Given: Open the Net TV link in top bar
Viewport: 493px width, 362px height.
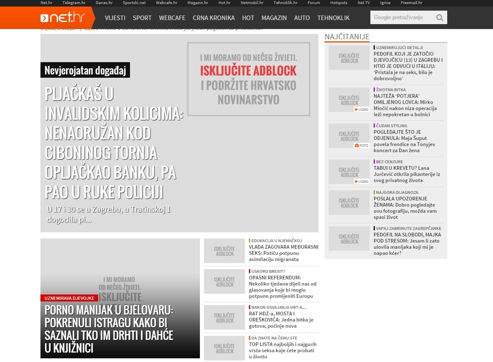Looking at the screenshot, I should (363, 3).
